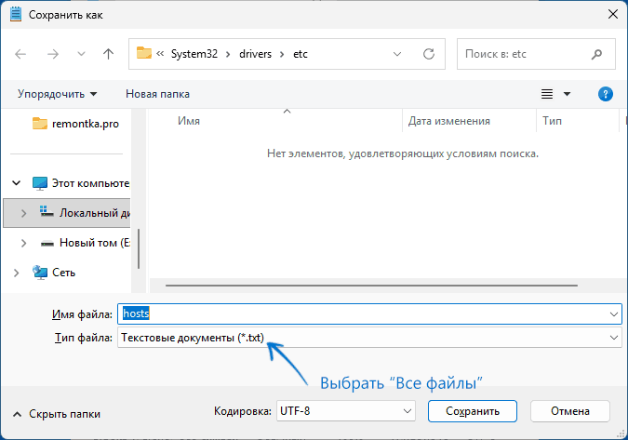628x440 pixels.
Task: Open the Кодировка UTF-8 dropdown
Action: point(346,411)
